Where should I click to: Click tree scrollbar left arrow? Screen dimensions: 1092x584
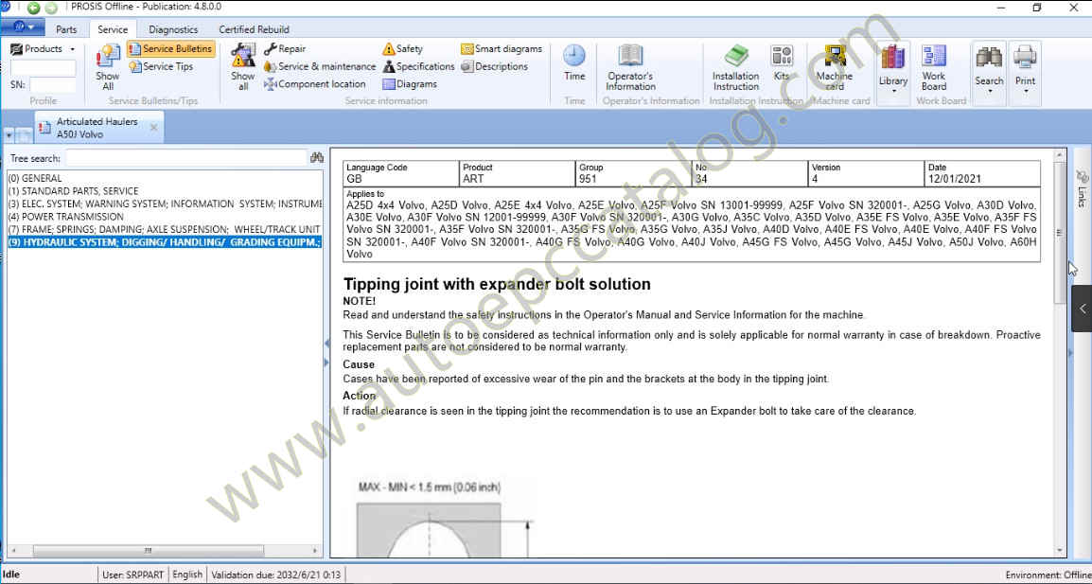pyautogui.click(x=12, y=551)
